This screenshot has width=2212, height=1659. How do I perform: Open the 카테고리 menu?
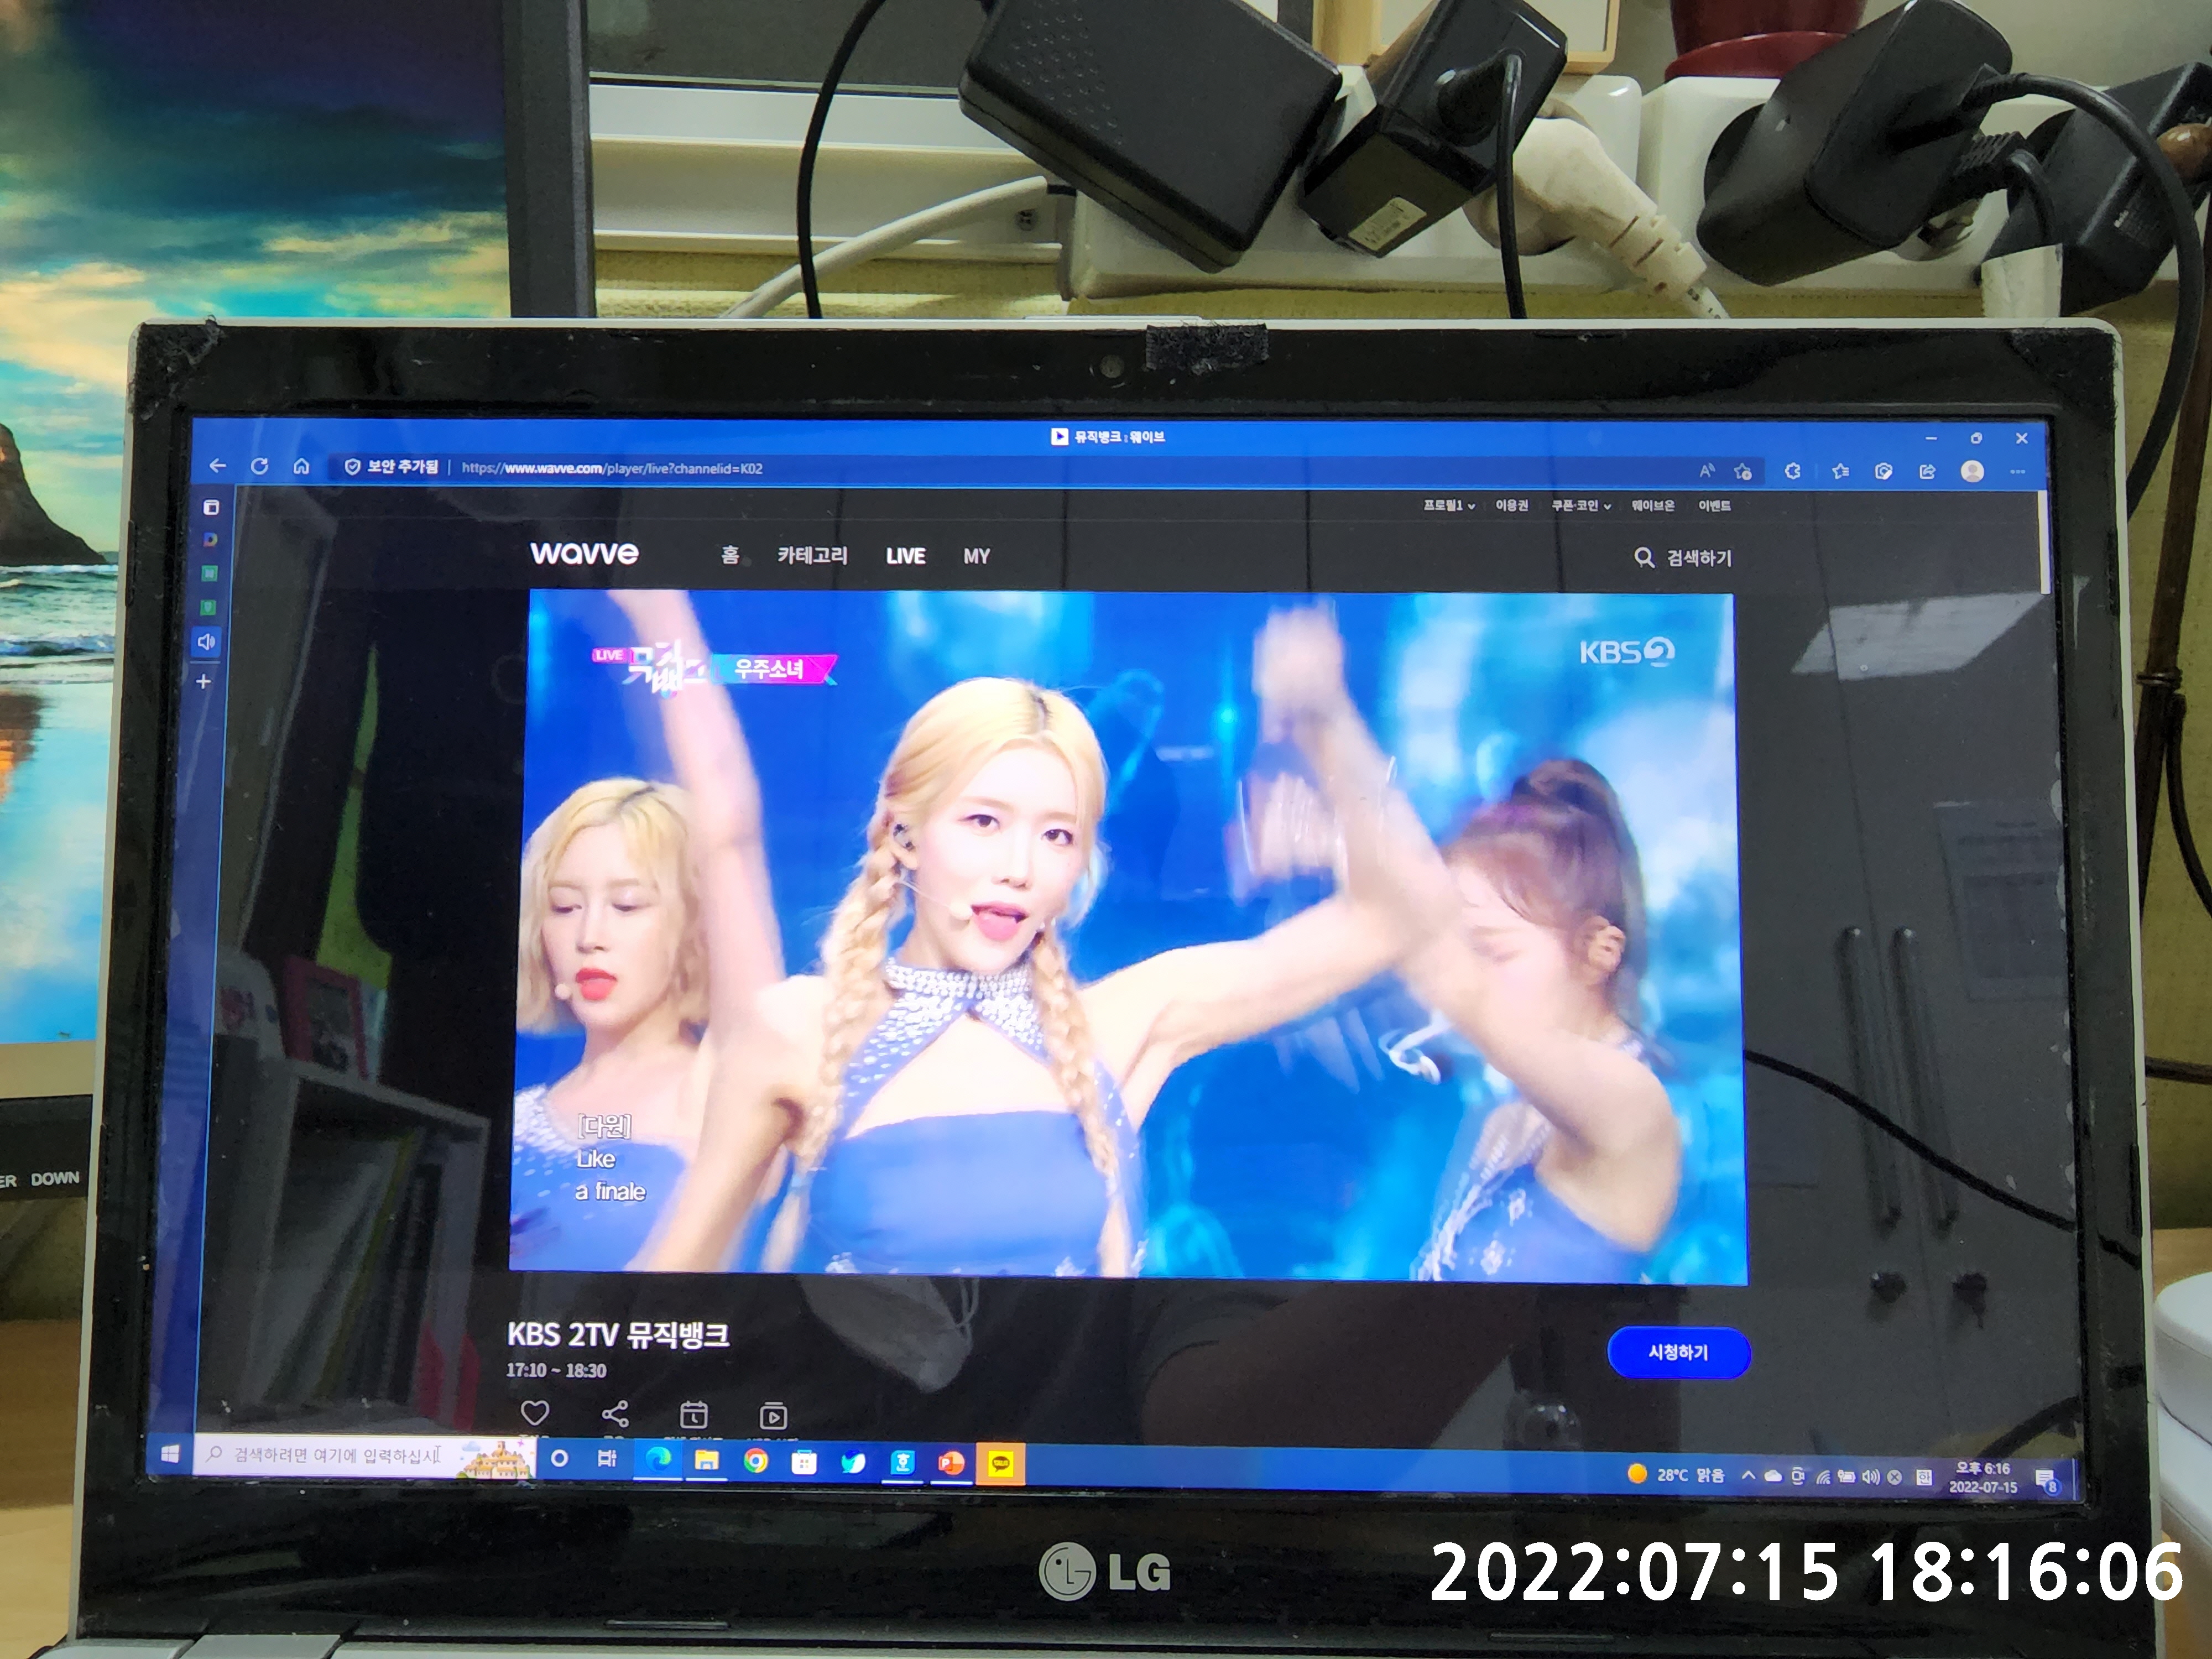click(x=812, y=555)
